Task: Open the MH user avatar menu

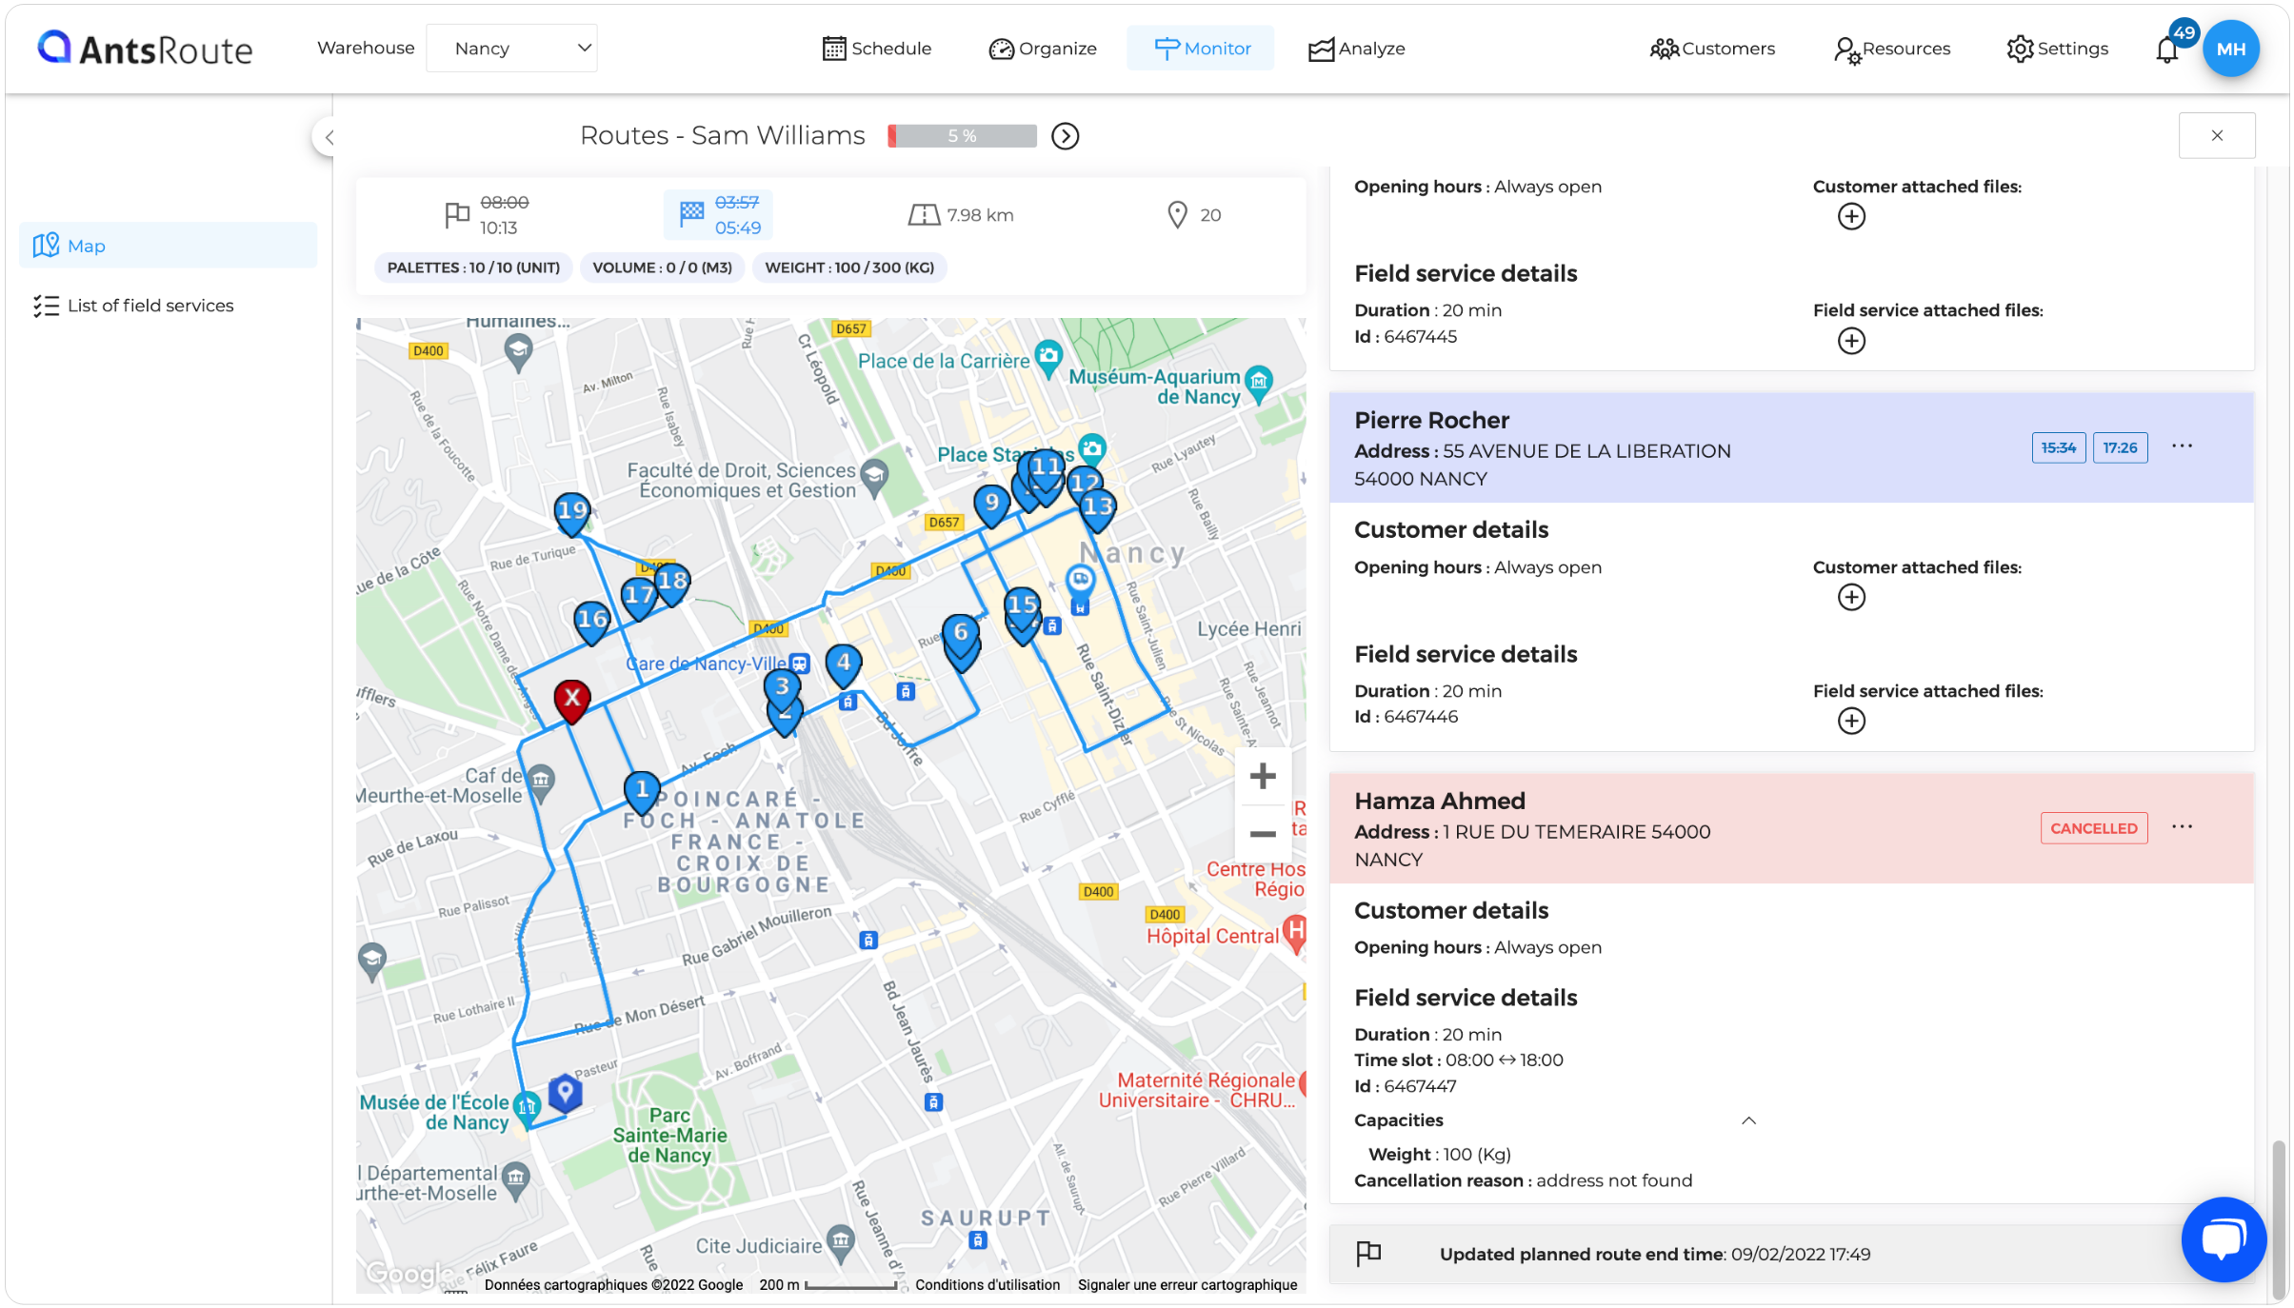Action: tap(2230, 49)
